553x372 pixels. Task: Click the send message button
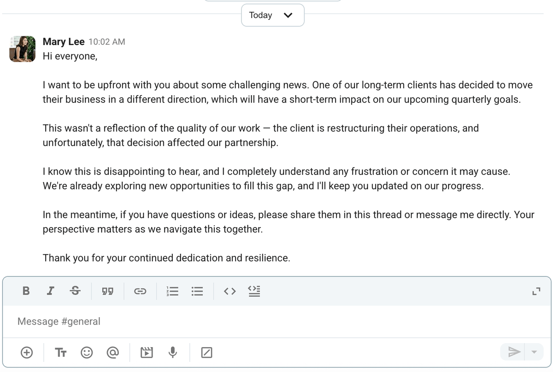tap(513, 352)
